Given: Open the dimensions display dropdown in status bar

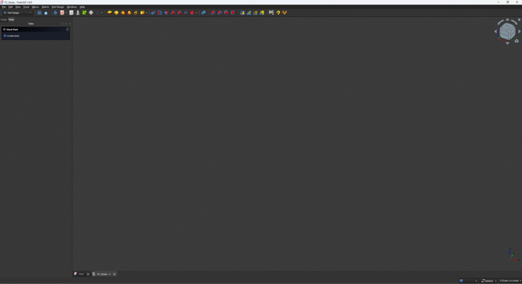Looking at the screenshot, I should [509, 281].
